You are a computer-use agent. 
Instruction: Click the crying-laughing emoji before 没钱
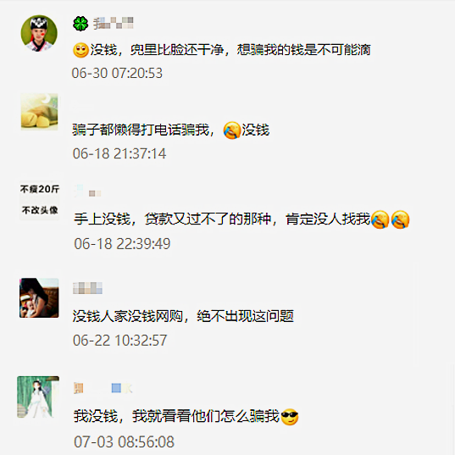(232, 130)
